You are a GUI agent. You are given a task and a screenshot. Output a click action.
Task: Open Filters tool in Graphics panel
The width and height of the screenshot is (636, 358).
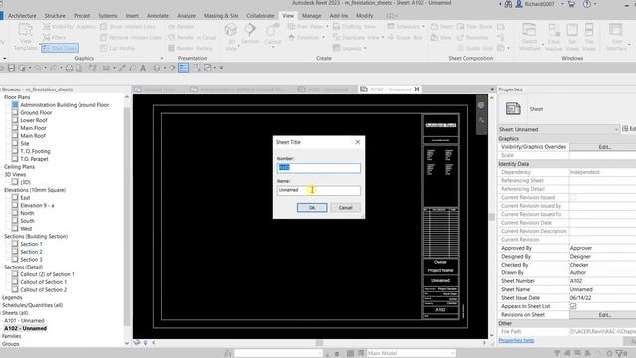[55, 38]
